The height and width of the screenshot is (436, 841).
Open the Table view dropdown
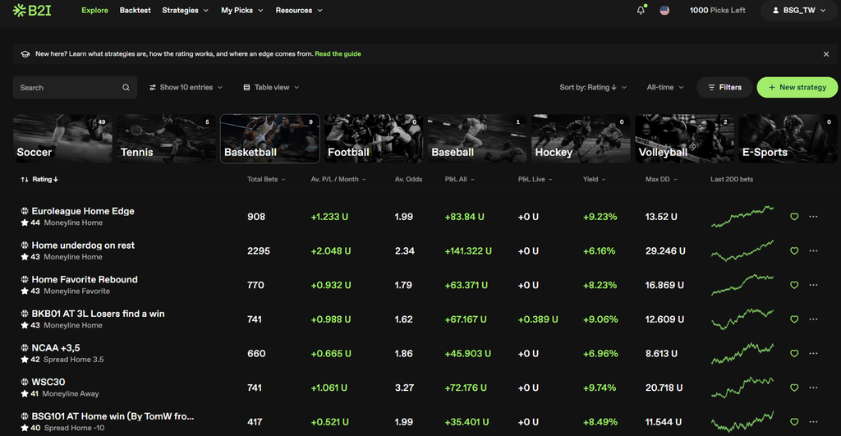[x=271, y=87]
